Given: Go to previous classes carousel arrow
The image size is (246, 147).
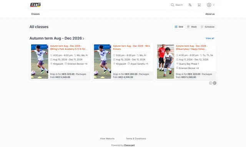Looking at the screenshot, I should point(211,83).
